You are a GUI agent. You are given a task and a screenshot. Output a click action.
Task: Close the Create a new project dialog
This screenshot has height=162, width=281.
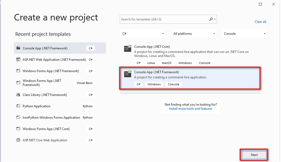(x=273, y=4)
